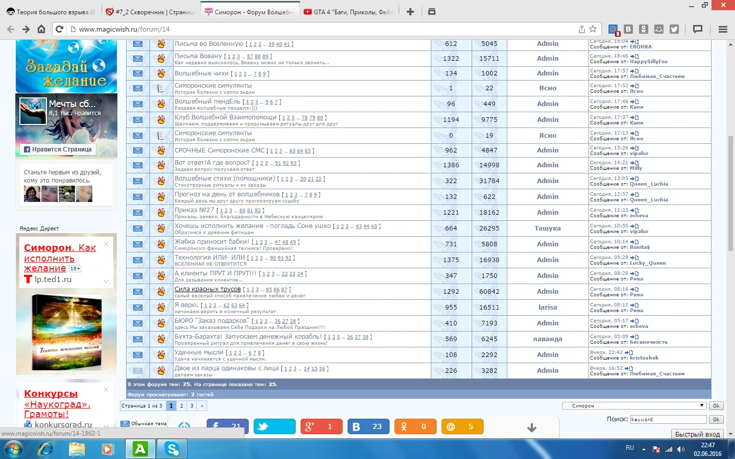Select the Симорон - Форум Волшебн tab
The image size is (735, 459).
click(x=250, y=12)
